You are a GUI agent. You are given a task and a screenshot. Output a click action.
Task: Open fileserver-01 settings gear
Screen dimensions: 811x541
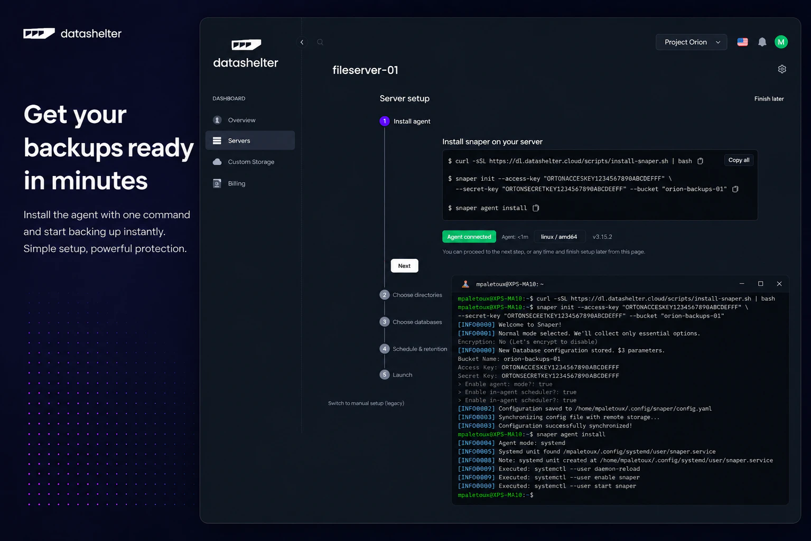782,69
